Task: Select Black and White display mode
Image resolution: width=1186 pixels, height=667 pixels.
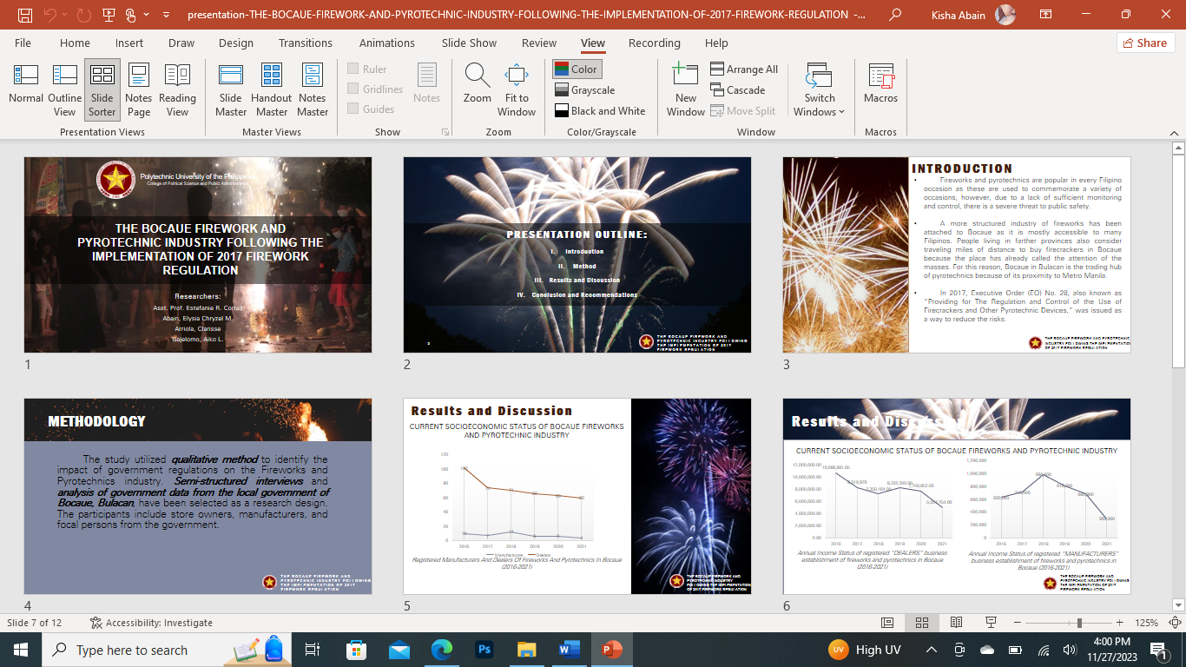Action: coord(599,110)
